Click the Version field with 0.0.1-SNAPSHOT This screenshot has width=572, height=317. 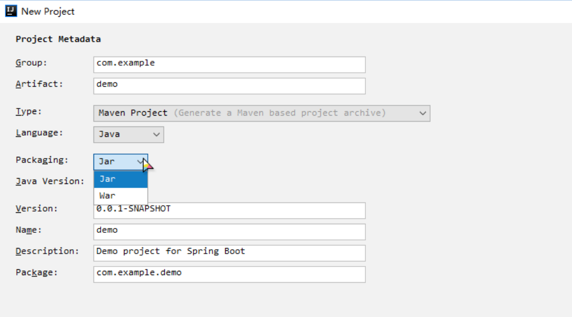click(229, 211)
